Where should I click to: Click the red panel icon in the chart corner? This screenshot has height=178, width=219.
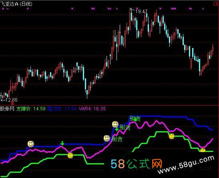(216, 4)
